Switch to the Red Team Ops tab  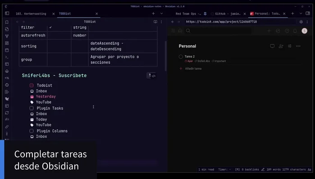coord(188,14)
